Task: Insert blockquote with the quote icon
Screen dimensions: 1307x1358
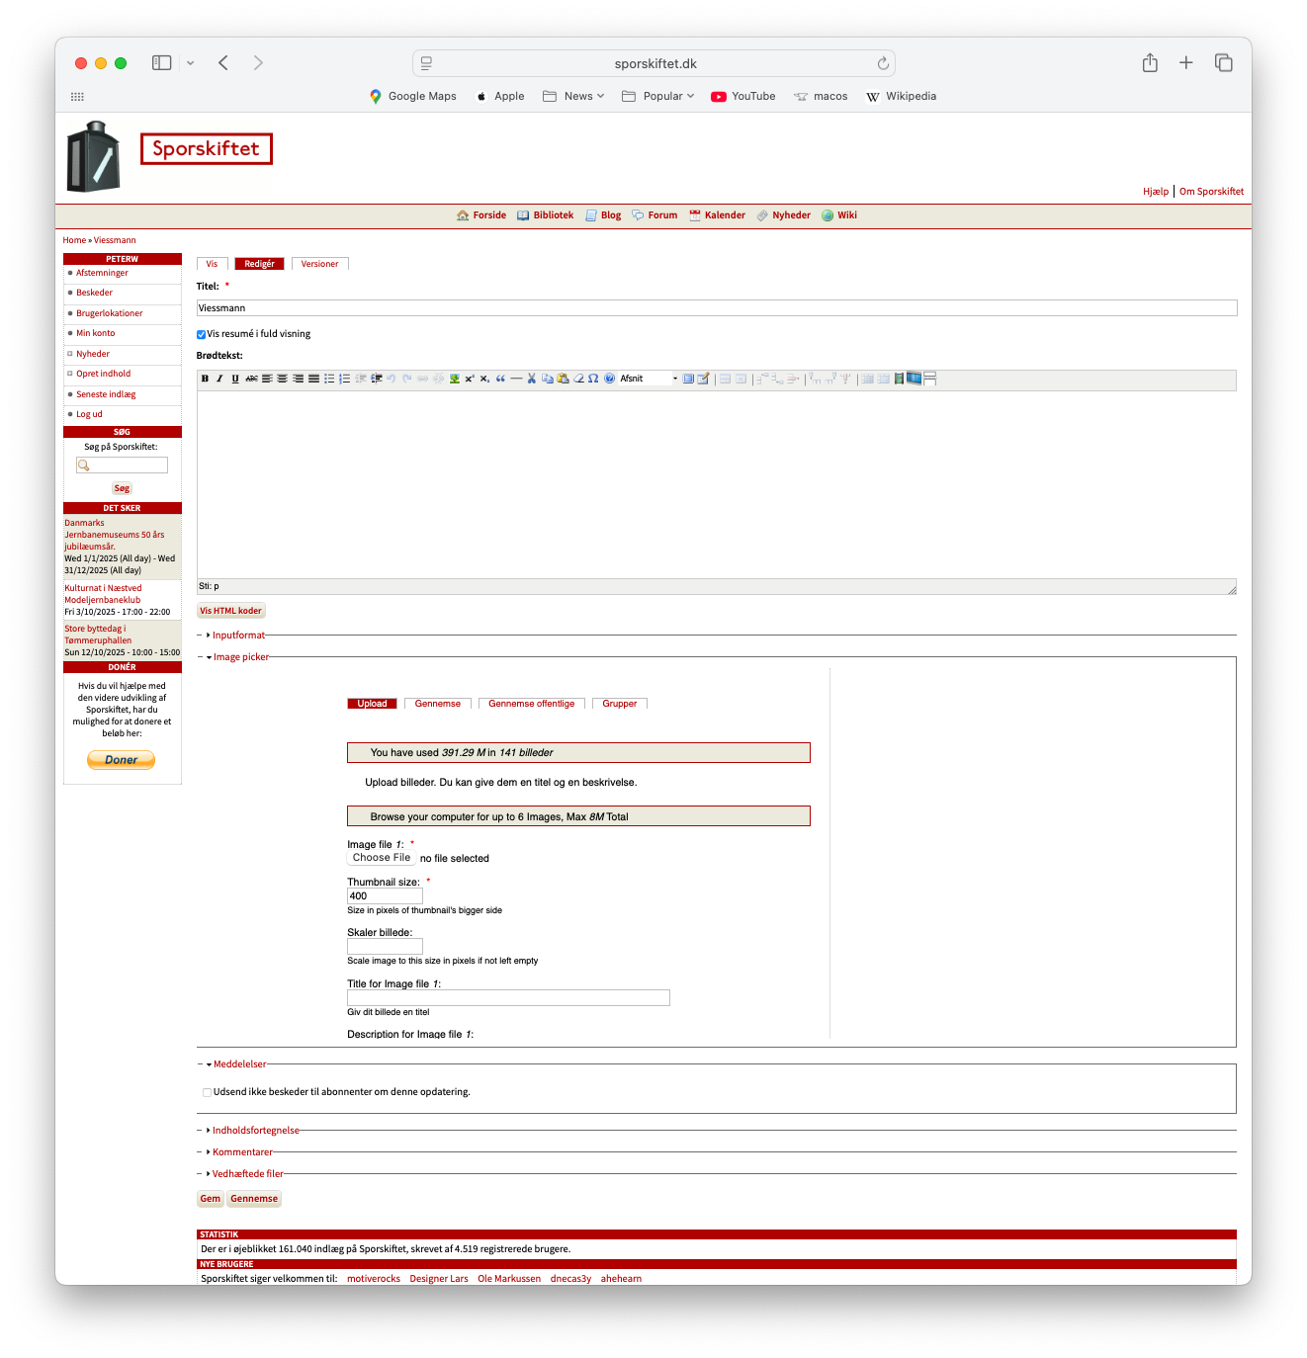Action: click(500, 379)
